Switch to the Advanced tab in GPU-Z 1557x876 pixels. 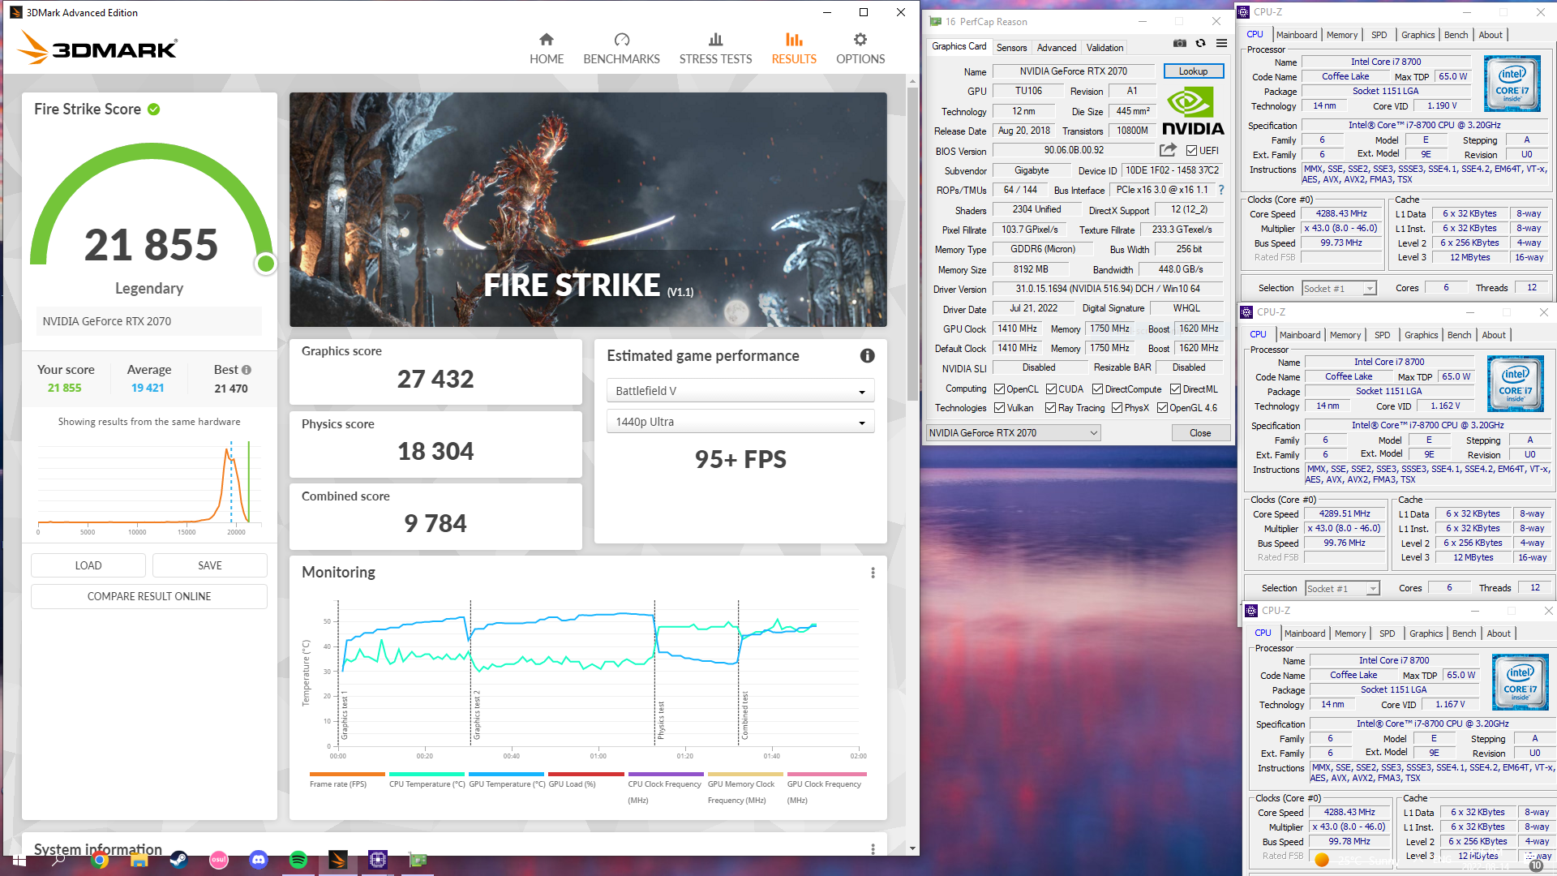pyautogui.click(x=1056, y=48)
